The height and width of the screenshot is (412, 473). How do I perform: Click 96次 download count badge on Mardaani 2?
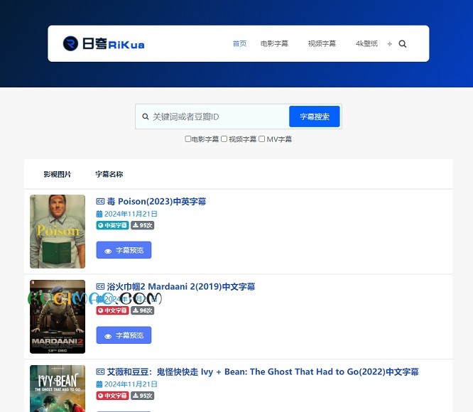(142, 310)
